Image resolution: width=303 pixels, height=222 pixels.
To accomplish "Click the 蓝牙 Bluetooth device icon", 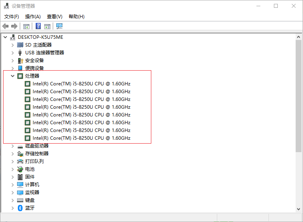I will [x=20, y=208].
